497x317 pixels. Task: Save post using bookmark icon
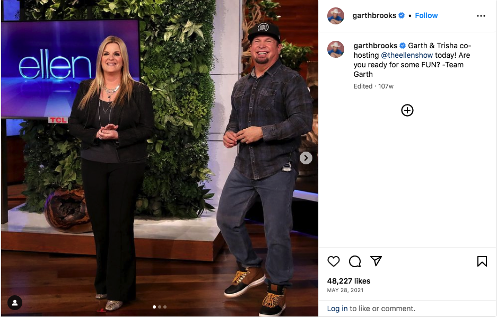[x=482, y=261]
